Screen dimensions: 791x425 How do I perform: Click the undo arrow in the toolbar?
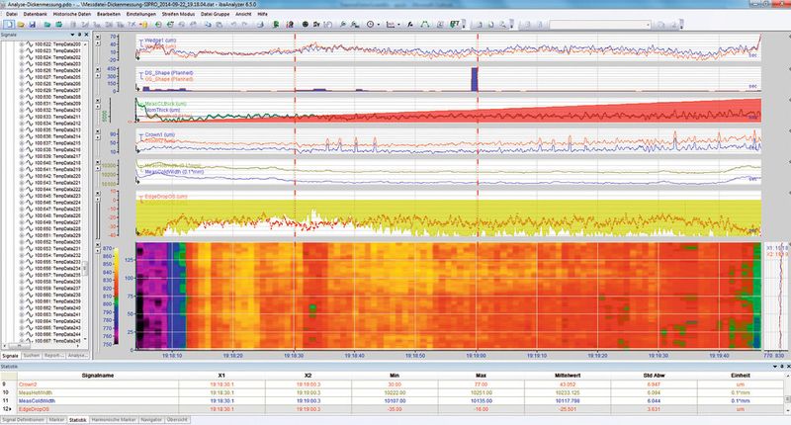click(x=233, y=24)
